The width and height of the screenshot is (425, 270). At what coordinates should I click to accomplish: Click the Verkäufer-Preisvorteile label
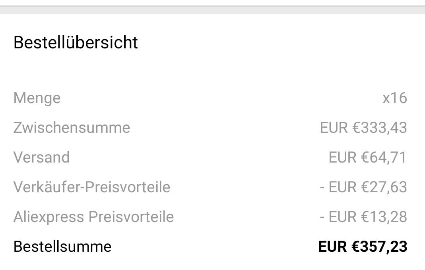[92, 187]
